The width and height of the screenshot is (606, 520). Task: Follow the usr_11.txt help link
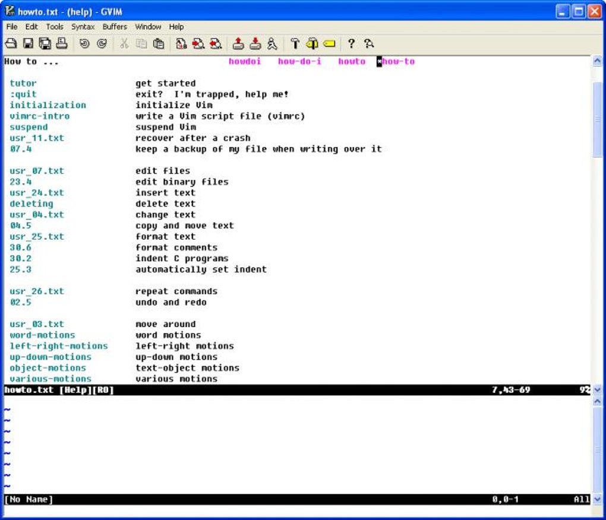(37, 138)
